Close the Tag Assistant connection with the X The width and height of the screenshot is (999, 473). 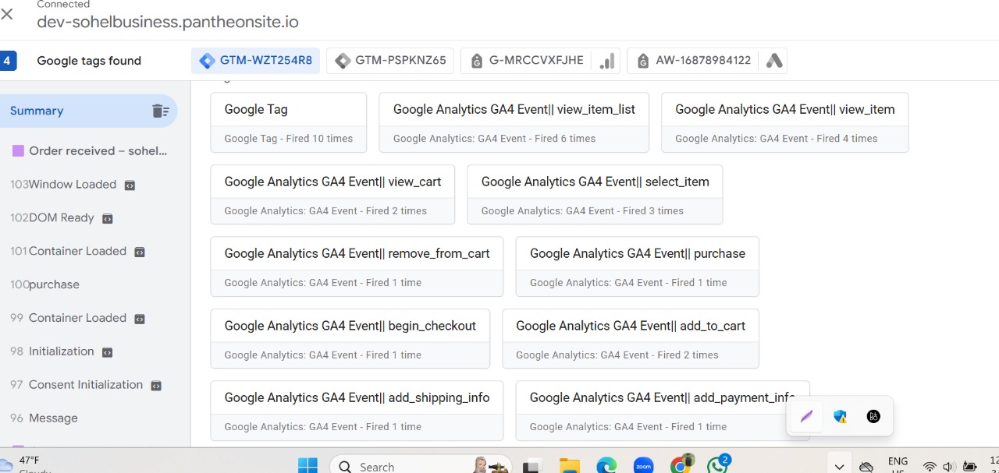[x=7, y=14]
